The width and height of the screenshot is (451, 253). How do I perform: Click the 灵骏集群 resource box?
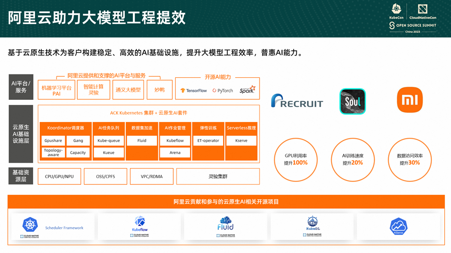click(218, 177)
